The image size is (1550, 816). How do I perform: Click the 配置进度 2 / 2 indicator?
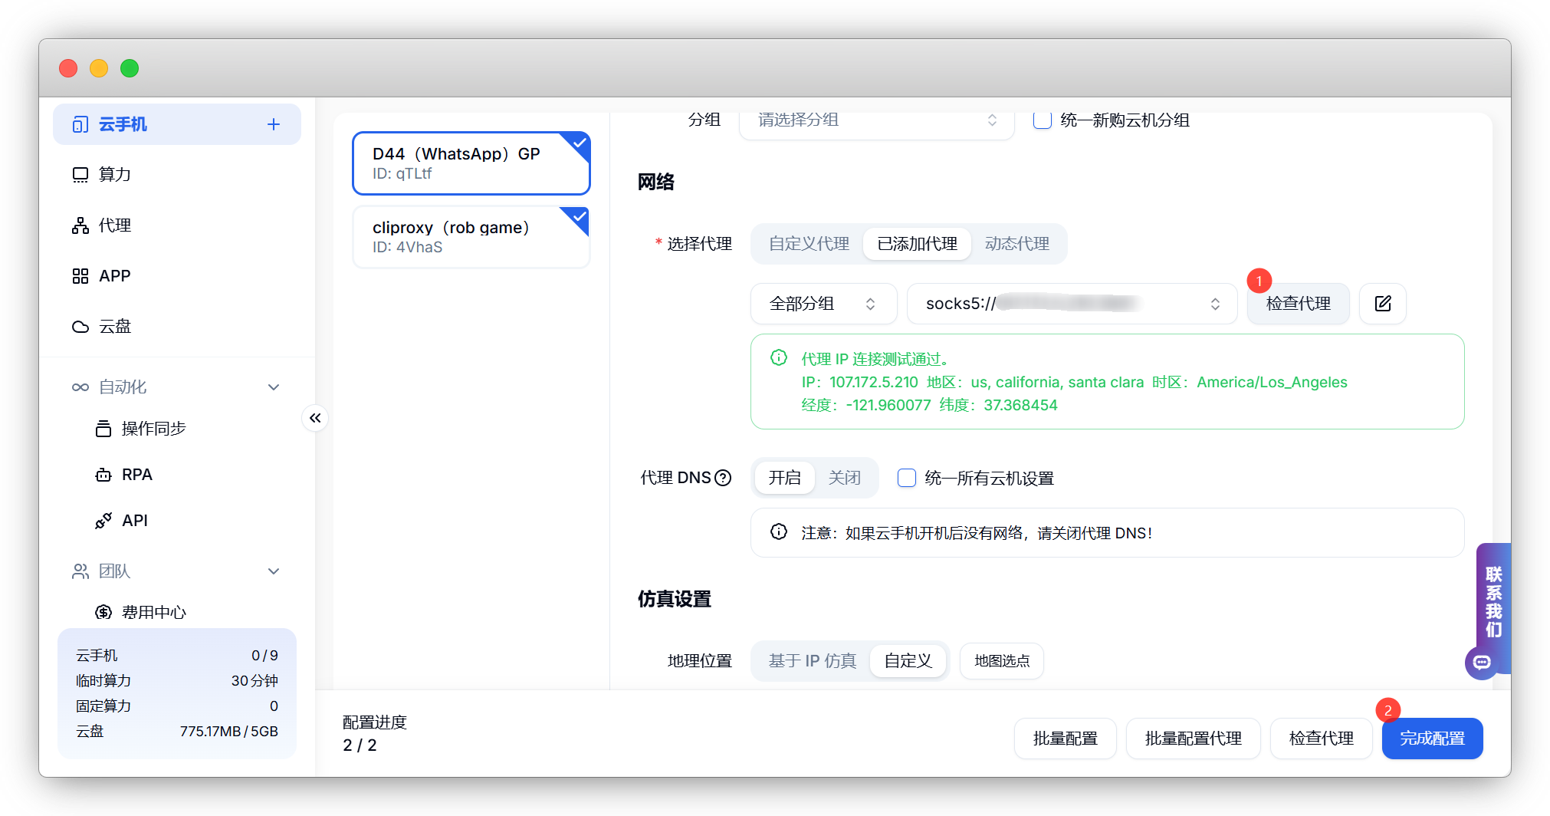point(375,734)
